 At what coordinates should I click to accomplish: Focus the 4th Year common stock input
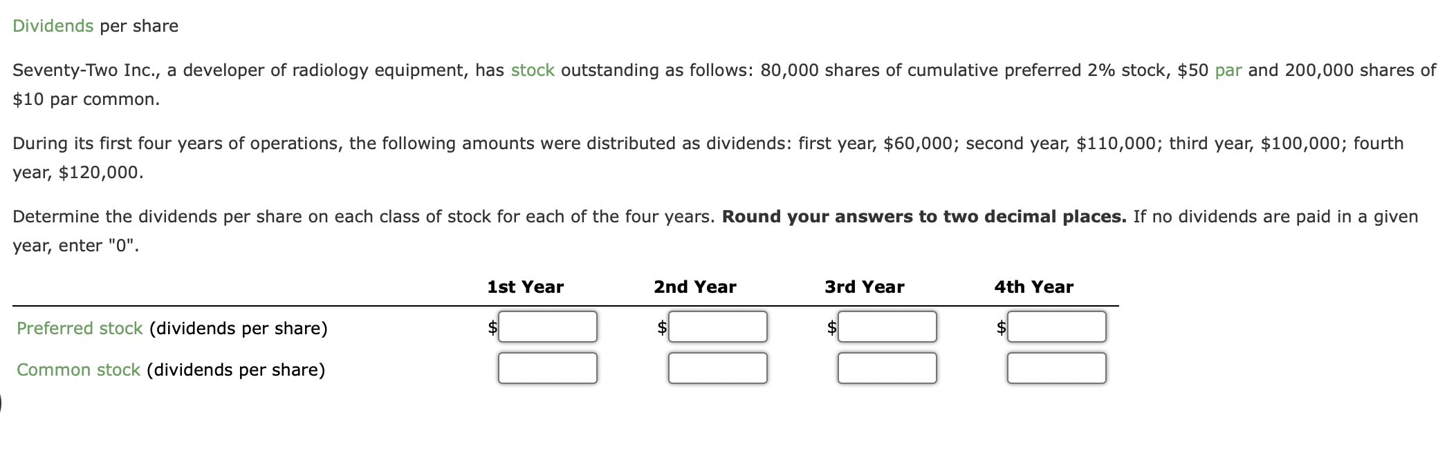click(1057, 367)
